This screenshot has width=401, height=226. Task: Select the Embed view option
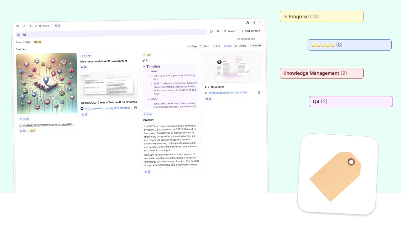tap(255, 46)
